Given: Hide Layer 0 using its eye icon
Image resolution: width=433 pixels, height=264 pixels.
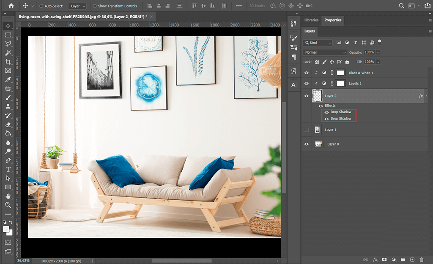Looking at the screenshot, I should pos(307,144).
